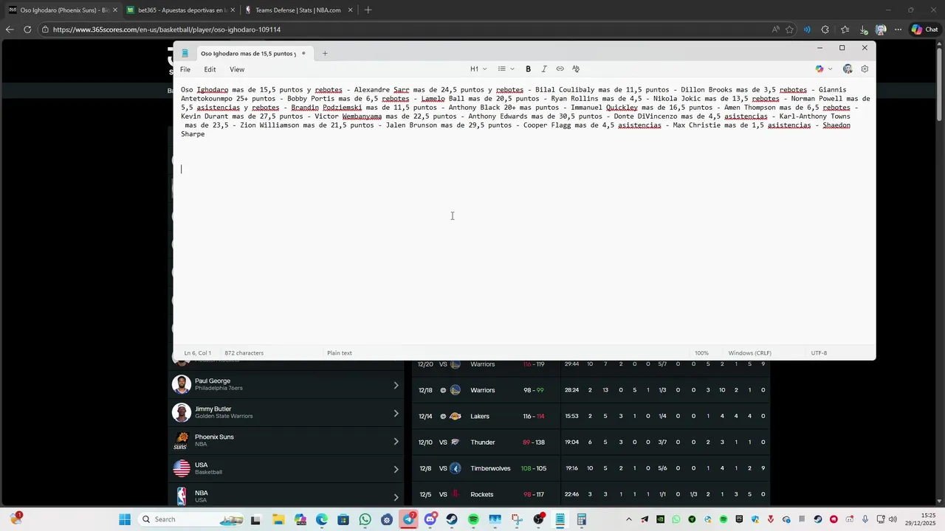The width and height of the screenshot is (945, 531).
Task: Click the 12/8 Timberwolves game row
Action: click(x=591, y=468)
